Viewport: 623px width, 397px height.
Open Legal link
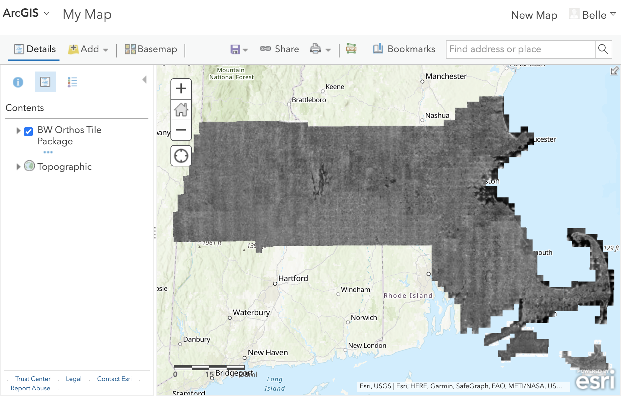pos(74,379)
